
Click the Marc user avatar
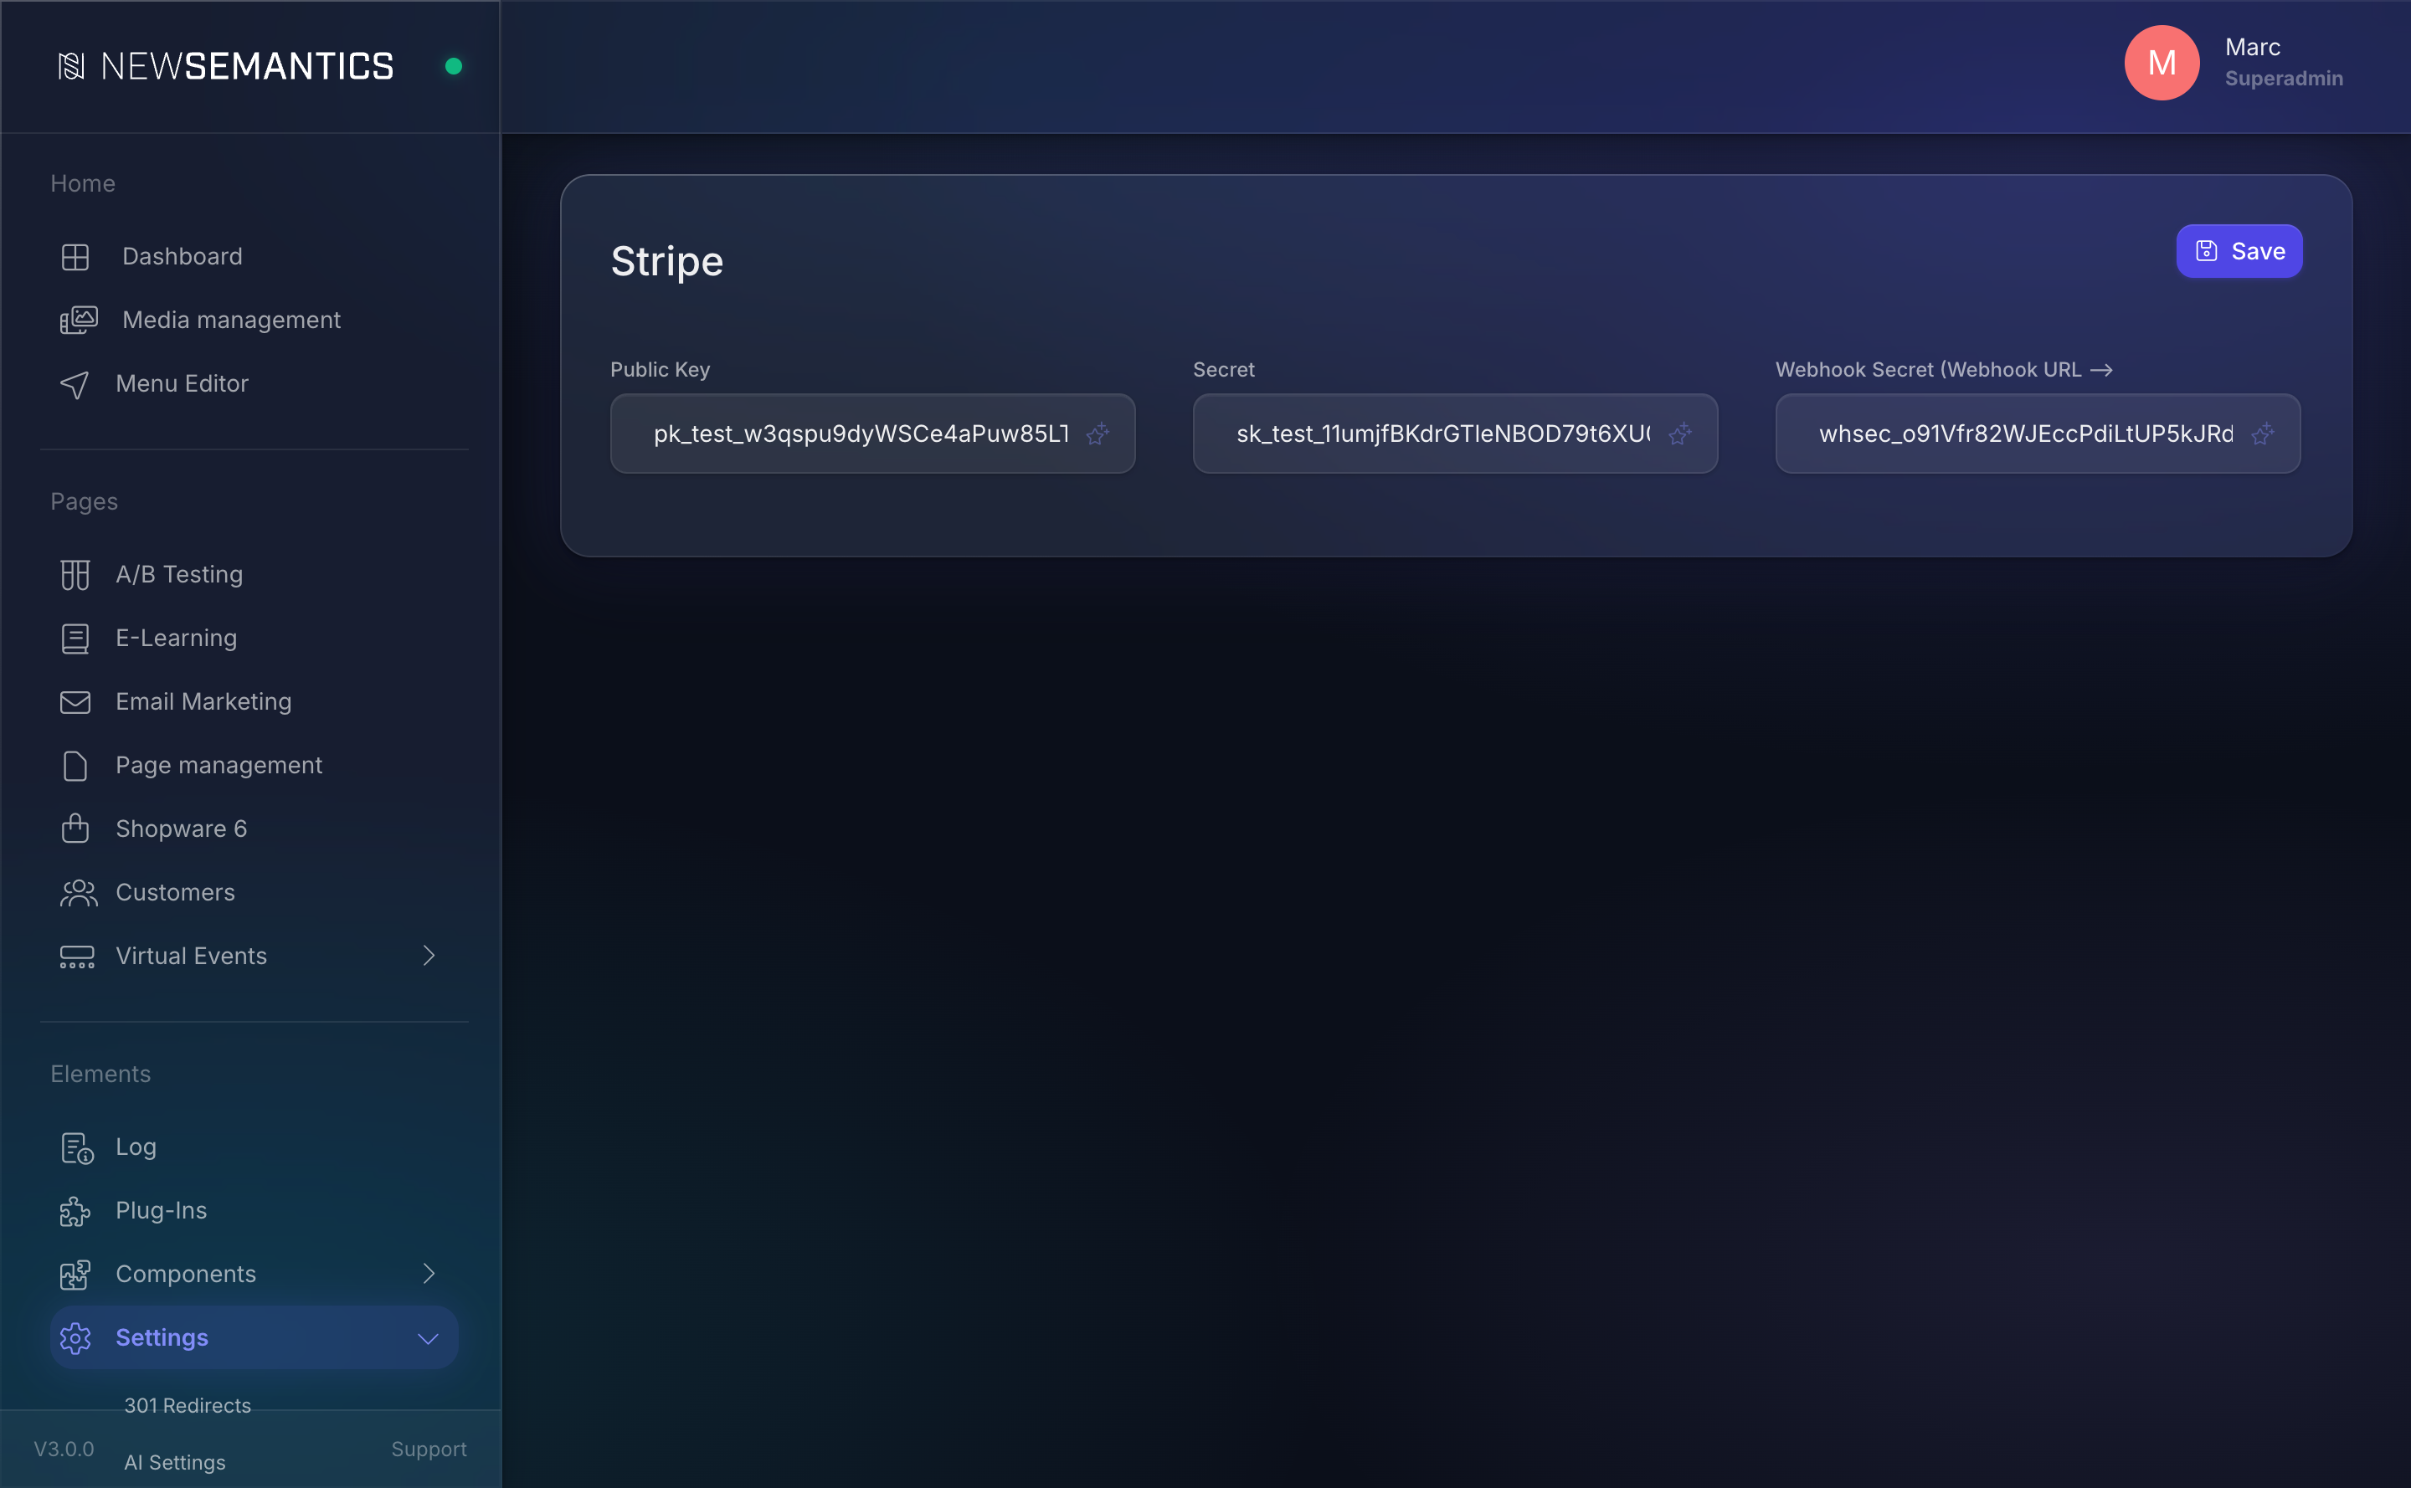tap(2161, 63)
